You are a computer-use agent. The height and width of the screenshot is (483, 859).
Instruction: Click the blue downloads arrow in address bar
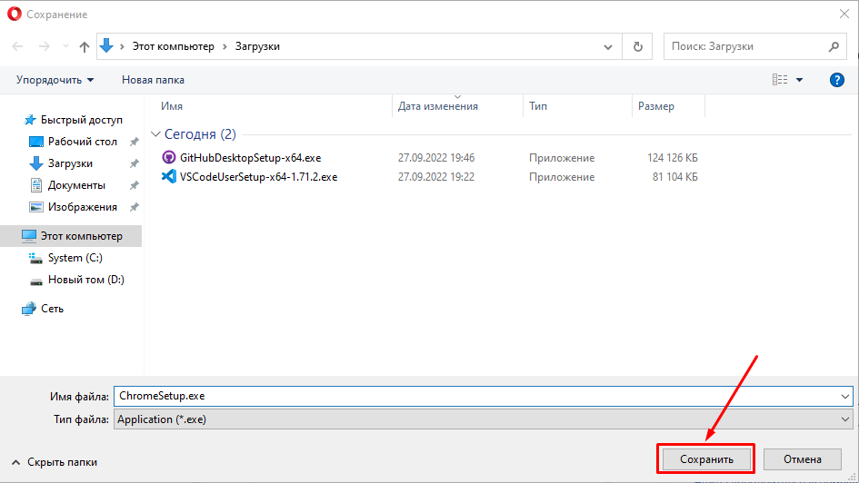pyautogui.click(x=107, y=46)
